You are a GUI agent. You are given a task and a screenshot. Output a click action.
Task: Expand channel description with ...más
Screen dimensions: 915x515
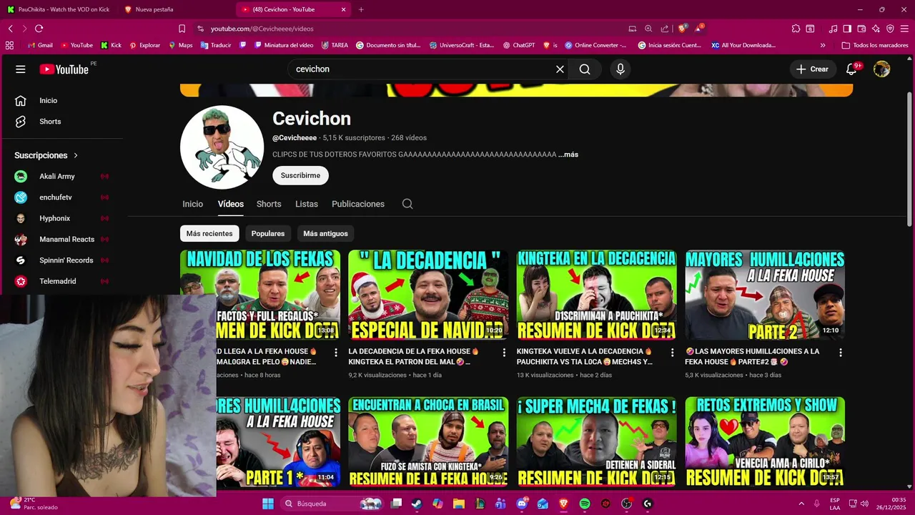(568, 154)
